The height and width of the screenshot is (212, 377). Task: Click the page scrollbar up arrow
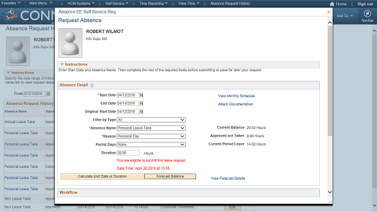[375, 31]
